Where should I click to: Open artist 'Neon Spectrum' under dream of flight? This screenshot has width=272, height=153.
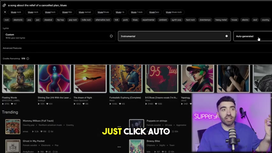(81, 100)
